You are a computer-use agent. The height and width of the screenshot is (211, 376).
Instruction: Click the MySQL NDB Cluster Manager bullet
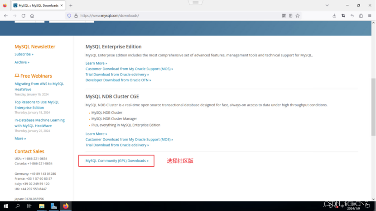coord(114,119)
